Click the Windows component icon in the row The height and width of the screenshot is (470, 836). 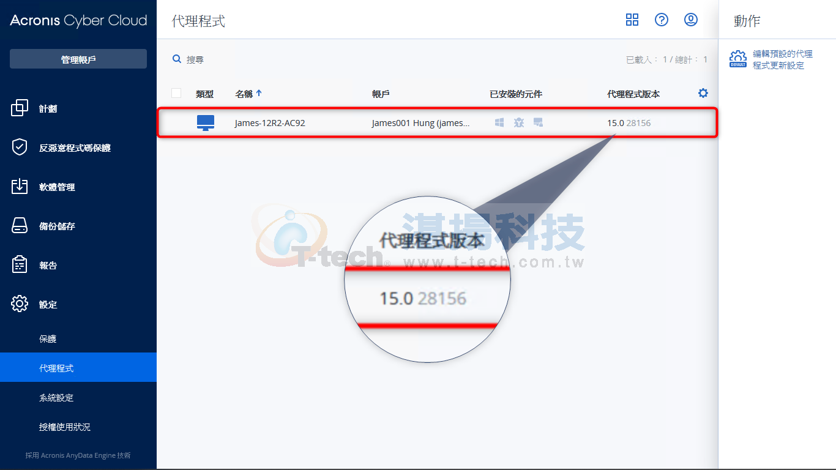pyautogui.click(x=499, y=123)
